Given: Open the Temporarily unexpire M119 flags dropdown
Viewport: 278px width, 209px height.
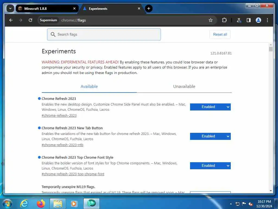Looking at the screenshot, I should click(210, 192).
